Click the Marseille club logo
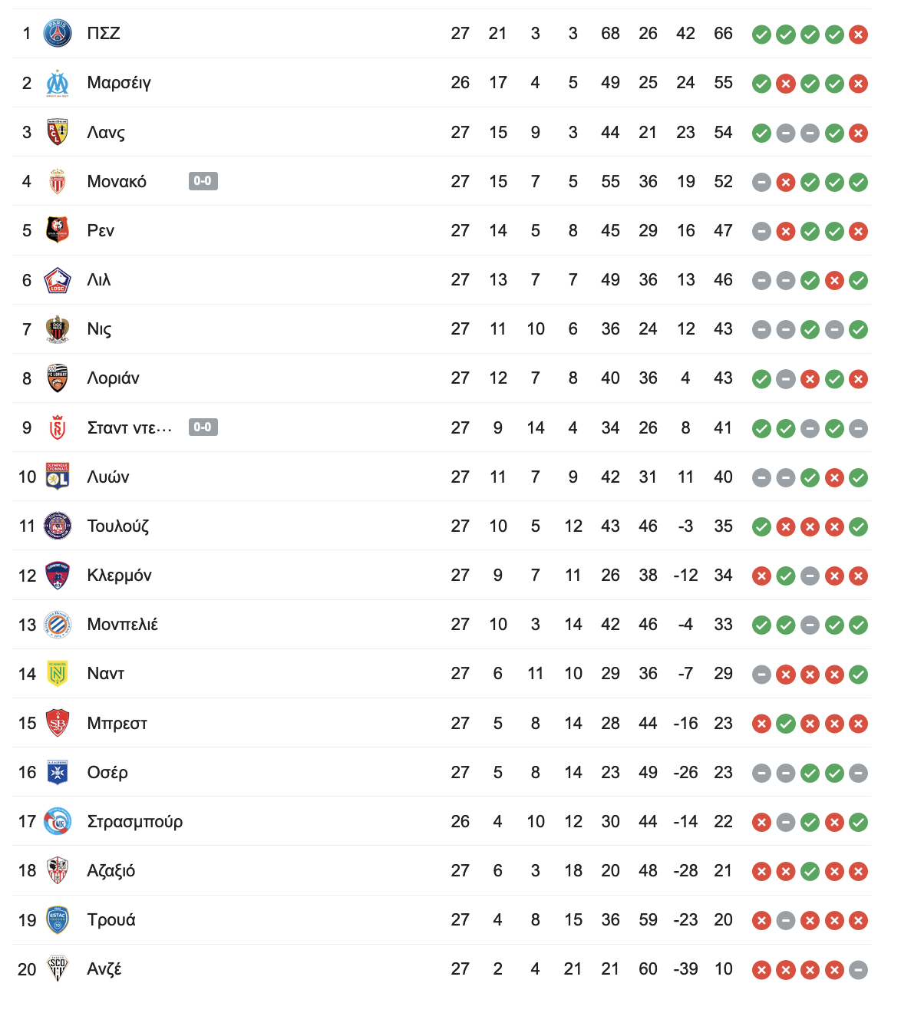The image size is (901, 1013). click(58, 83)
